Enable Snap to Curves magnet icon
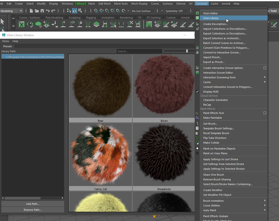 pyautogui.click(x=102, y=11)
